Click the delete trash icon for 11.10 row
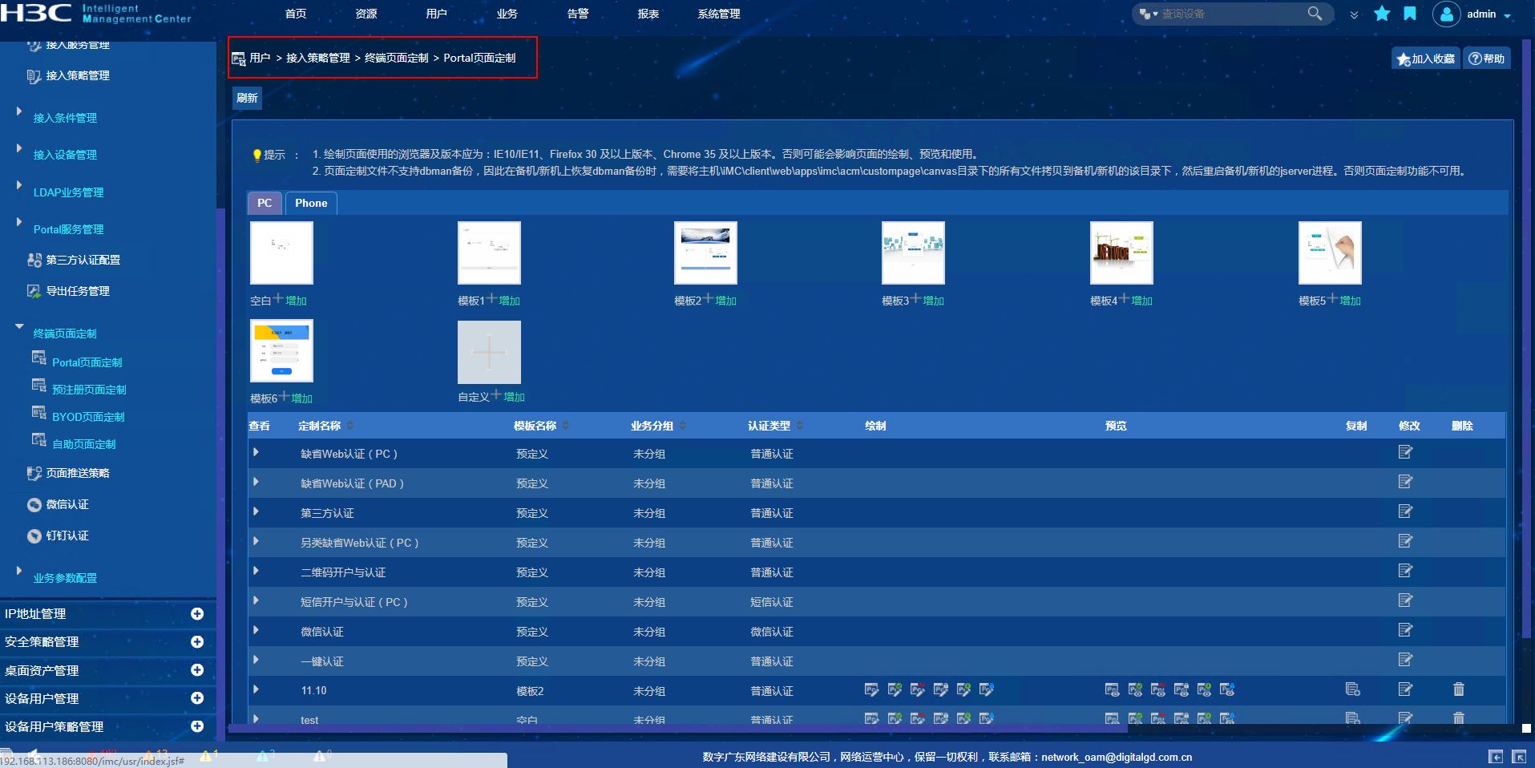The image size is (1535, 768). click(x=1459, y=689)
